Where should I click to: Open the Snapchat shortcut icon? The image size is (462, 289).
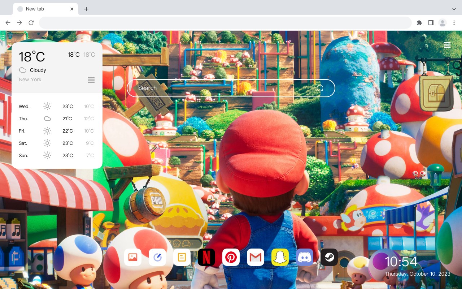[280, 257]
